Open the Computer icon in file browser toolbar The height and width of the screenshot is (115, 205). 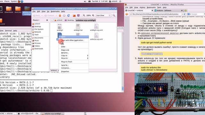[78, 15]
